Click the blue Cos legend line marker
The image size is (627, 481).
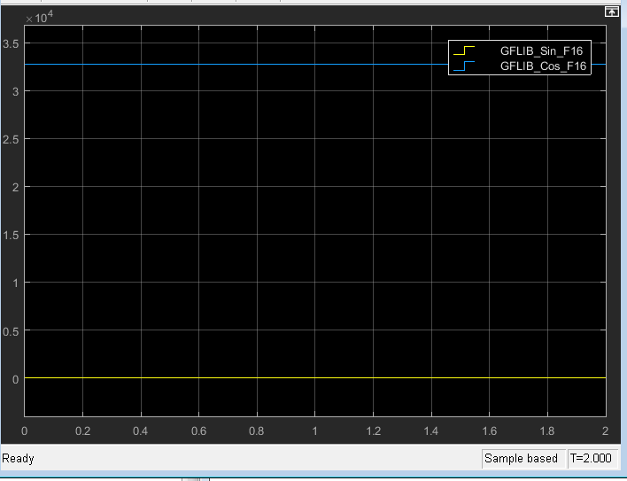pos(464,66)
